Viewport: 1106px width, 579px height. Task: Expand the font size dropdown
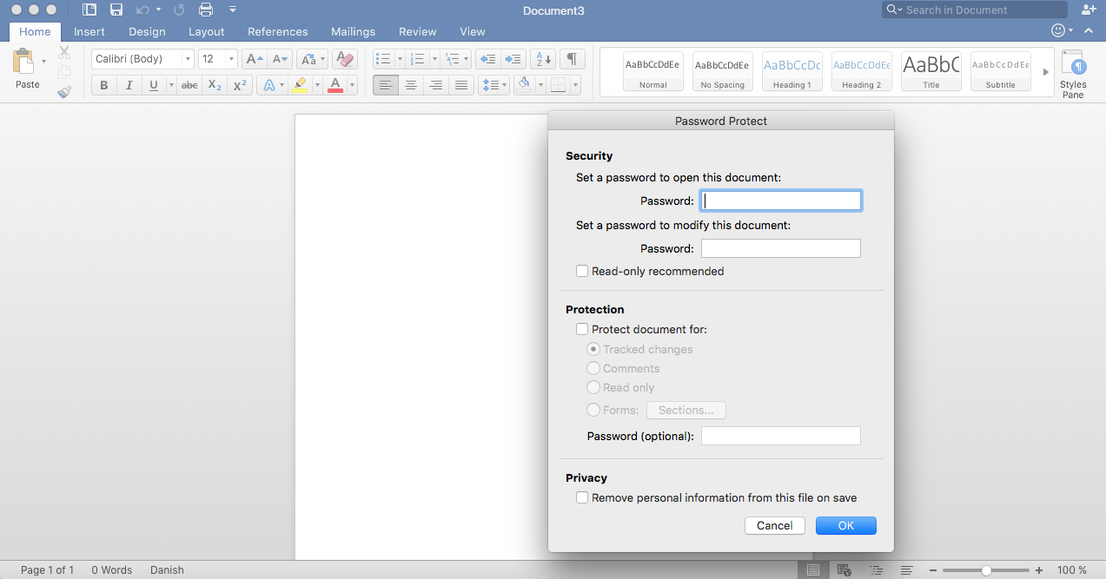230,59
